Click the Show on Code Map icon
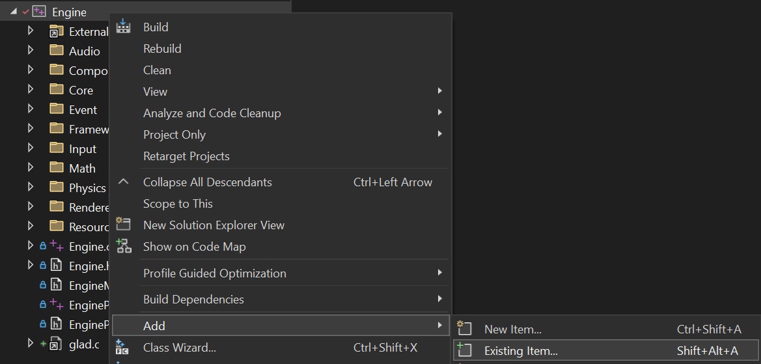This screenshot has height=364, width=761. tap(123, 246)
